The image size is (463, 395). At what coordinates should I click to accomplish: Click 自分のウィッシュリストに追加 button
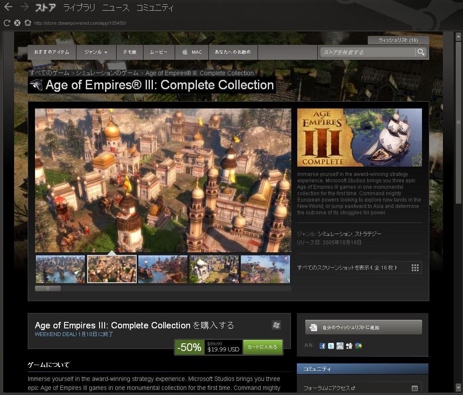[x=363, y=327]
